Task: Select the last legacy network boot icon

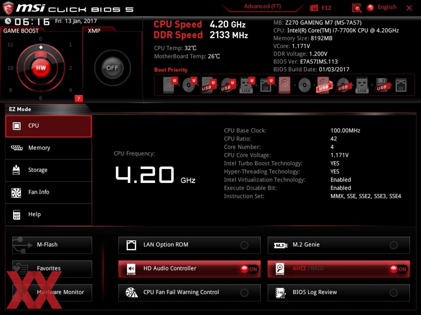Action: click(401, 85)
